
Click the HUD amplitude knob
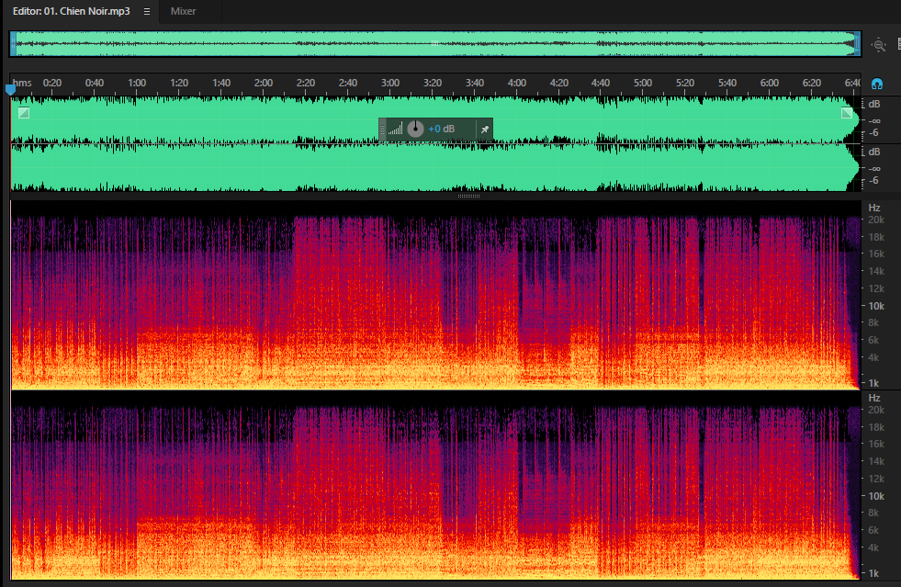pos(415,129)
